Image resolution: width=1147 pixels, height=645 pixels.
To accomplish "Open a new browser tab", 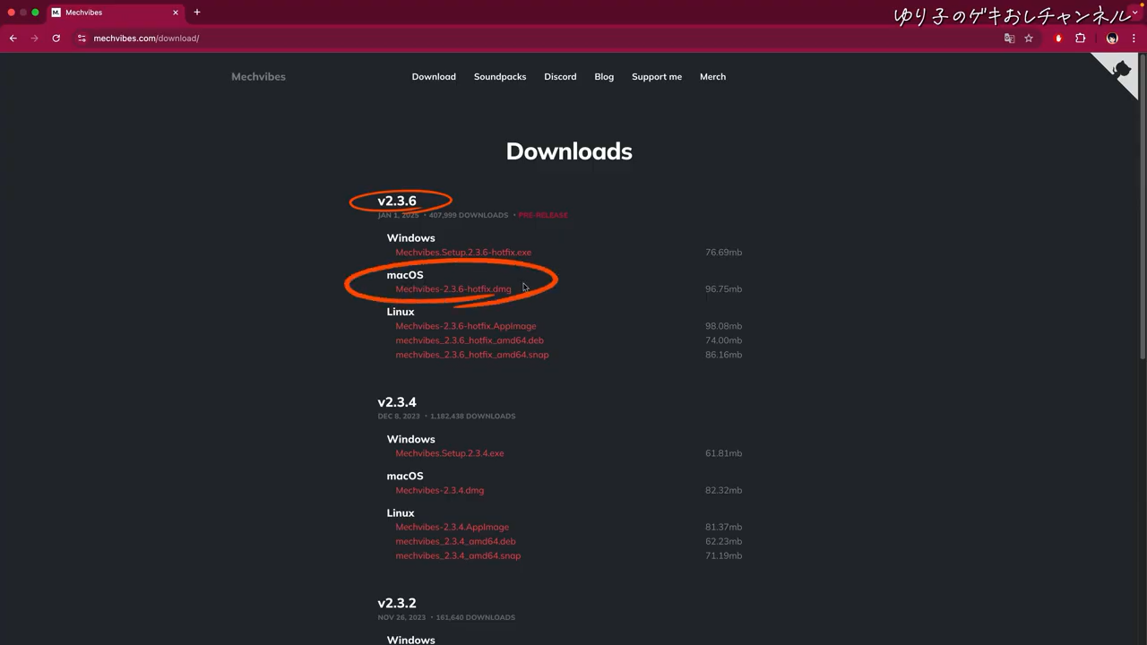I will pyautogui.click(x=197, y=13).
